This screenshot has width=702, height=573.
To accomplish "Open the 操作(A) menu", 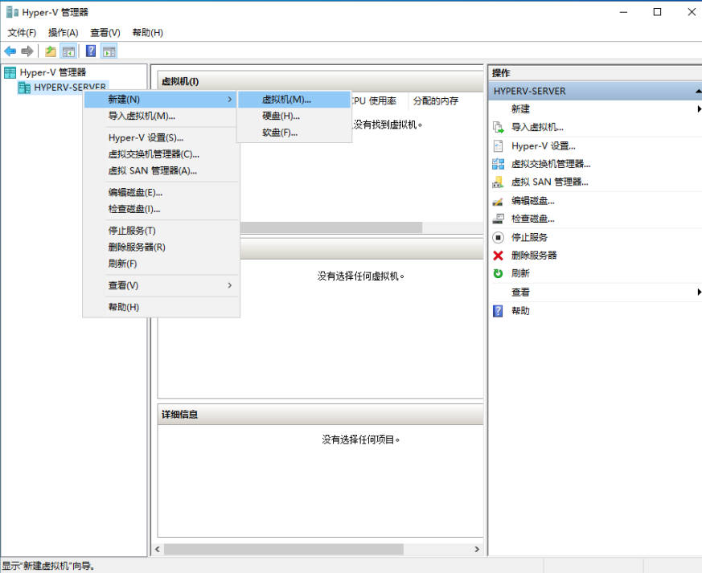I will 64,33.
